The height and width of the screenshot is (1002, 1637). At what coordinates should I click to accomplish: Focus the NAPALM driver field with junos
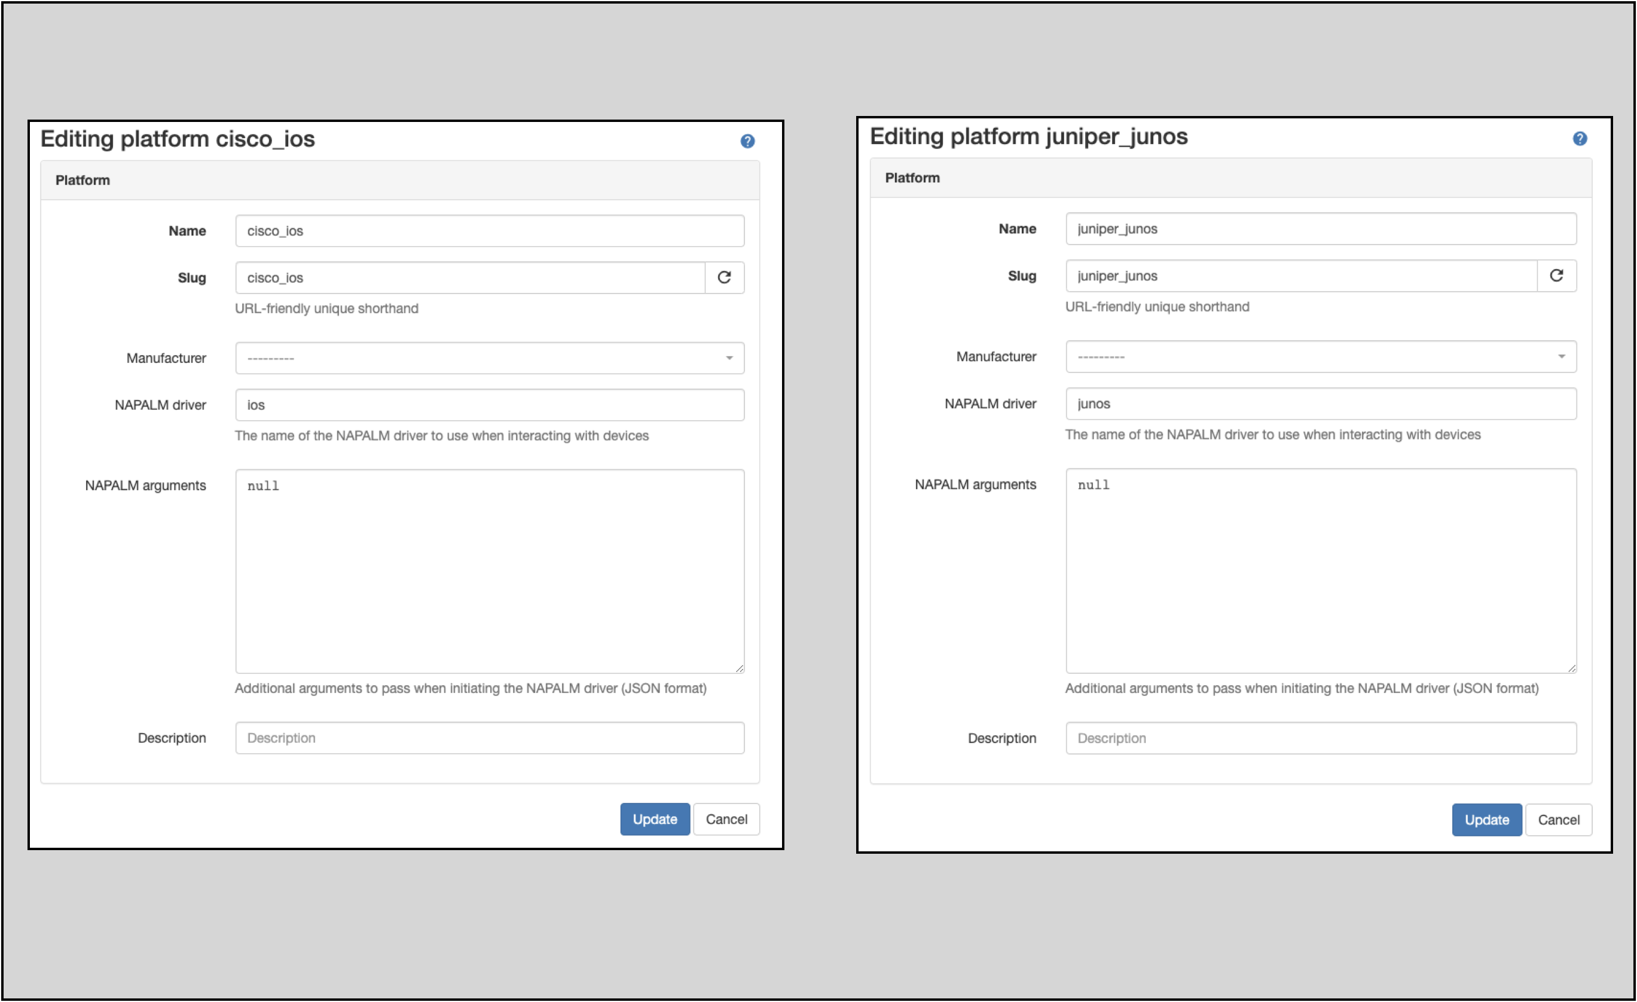point(1321,404)
